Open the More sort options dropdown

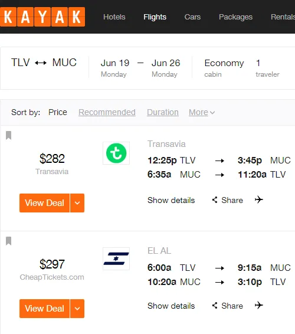pyautogui.click(x=202, y=112)
